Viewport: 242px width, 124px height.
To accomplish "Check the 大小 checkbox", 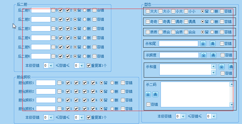I will [161, 11].
